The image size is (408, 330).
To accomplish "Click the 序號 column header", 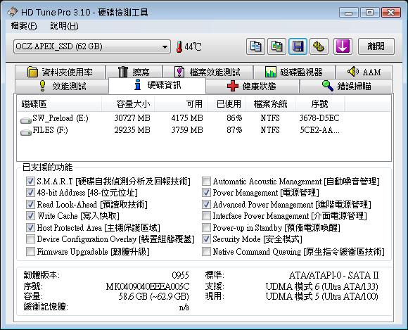I will coord(320,104).
